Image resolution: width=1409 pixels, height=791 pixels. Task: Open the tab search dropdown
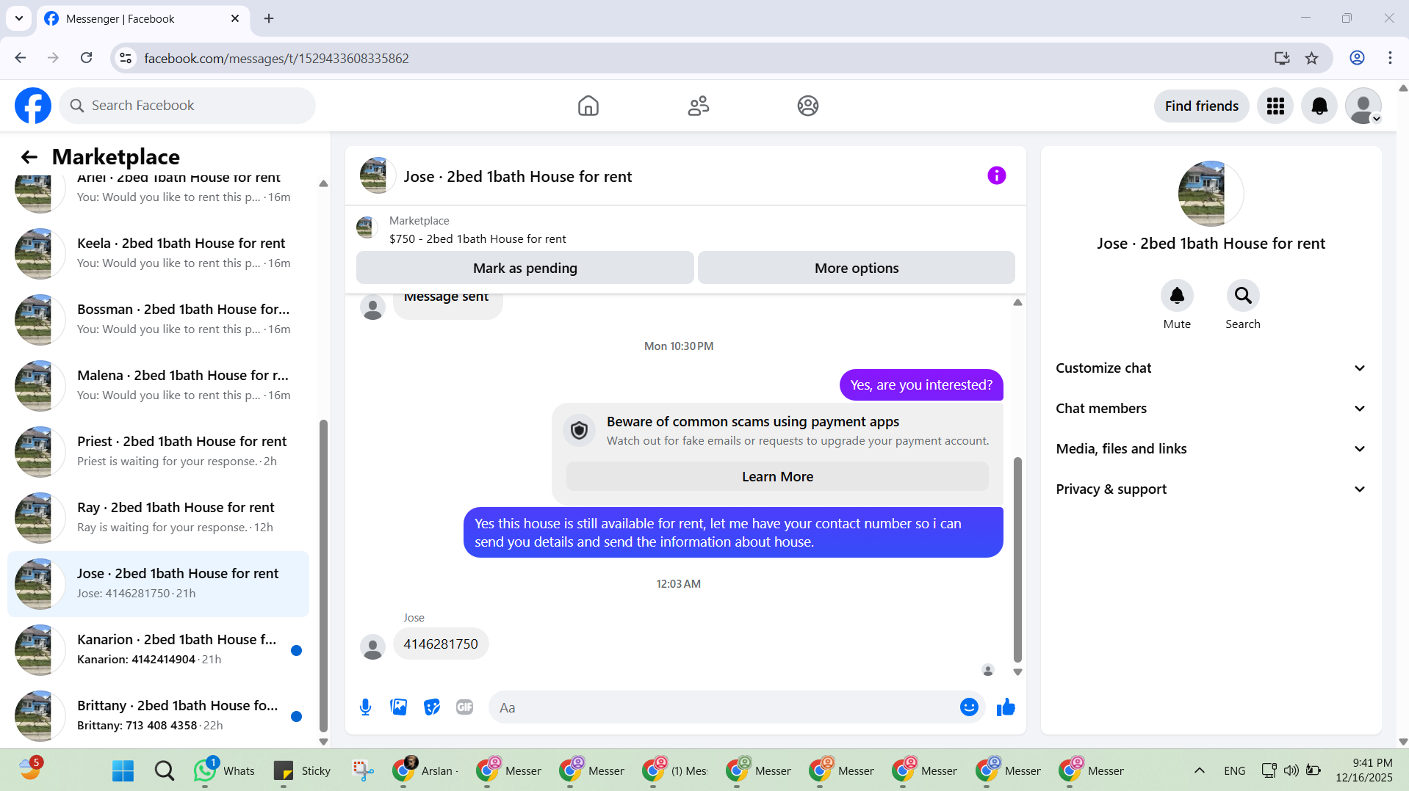19,18
